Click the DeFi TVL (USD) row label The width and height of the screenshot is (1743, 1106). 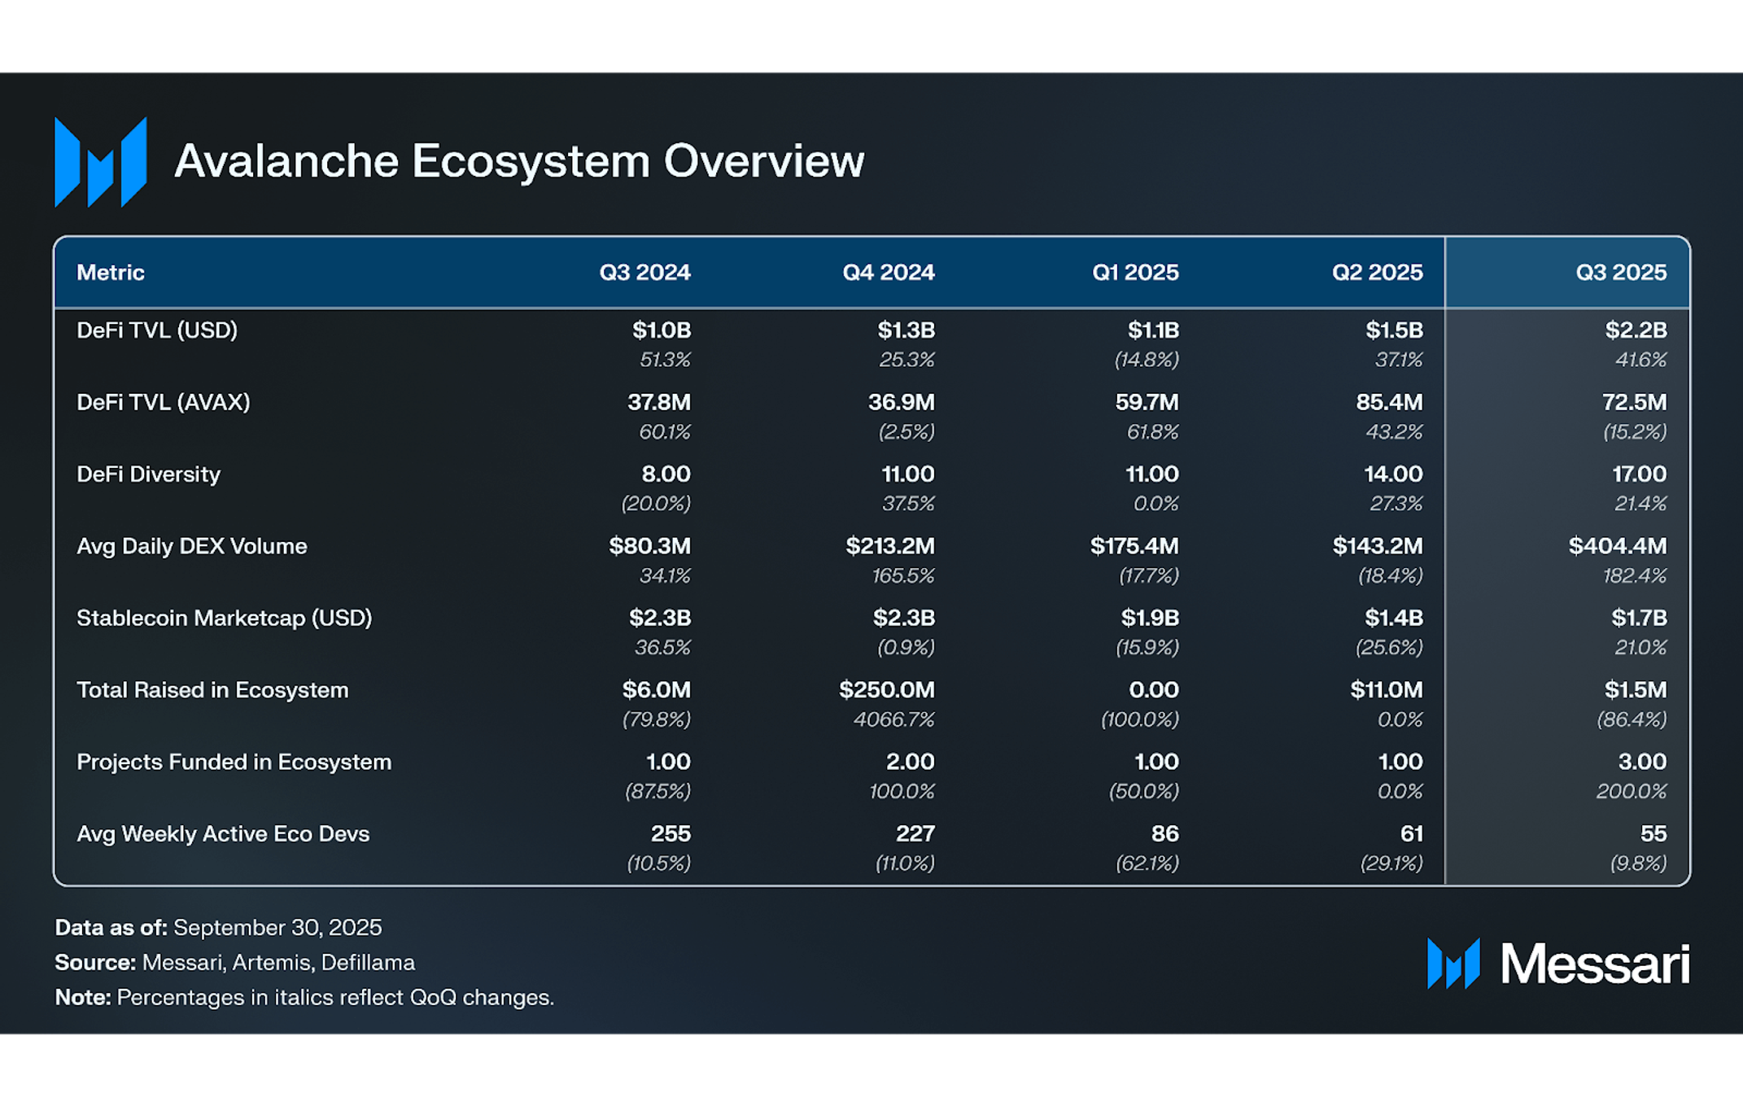pos(157,330)
